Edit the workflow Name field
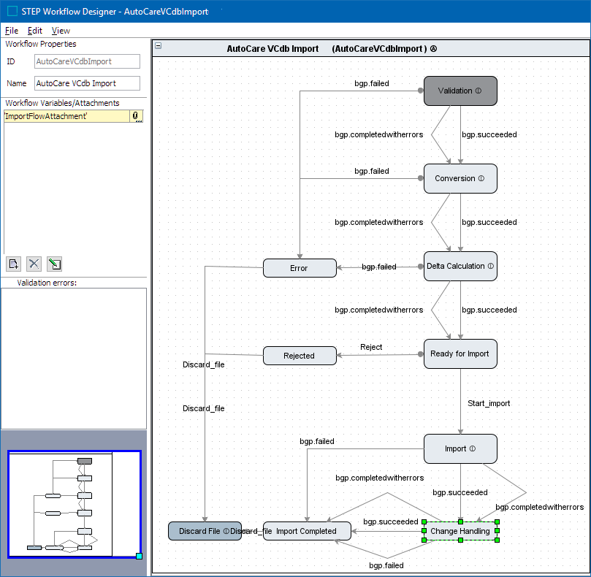 pyautogui.click(x=87, y=83)
